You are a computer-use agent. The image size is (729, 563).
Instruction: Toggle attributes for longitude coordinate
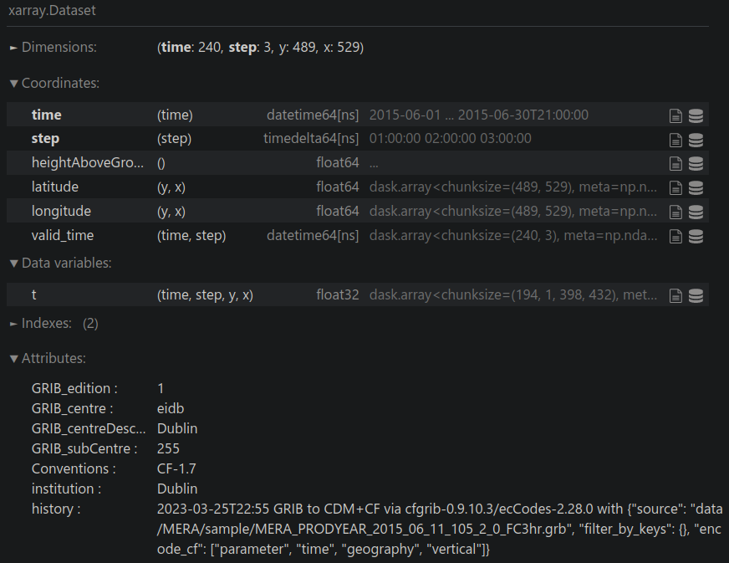[676, 212]
